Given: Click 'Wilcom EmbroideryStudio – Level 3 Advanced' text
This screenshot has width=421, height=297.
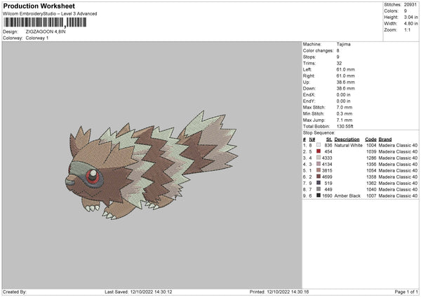Looking at the screenshot, I should 50,14.
